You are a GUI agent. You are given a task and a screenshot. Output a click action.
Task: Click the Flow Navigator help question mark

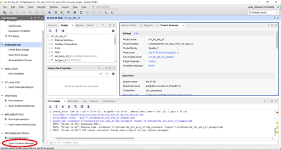point(39,18)
